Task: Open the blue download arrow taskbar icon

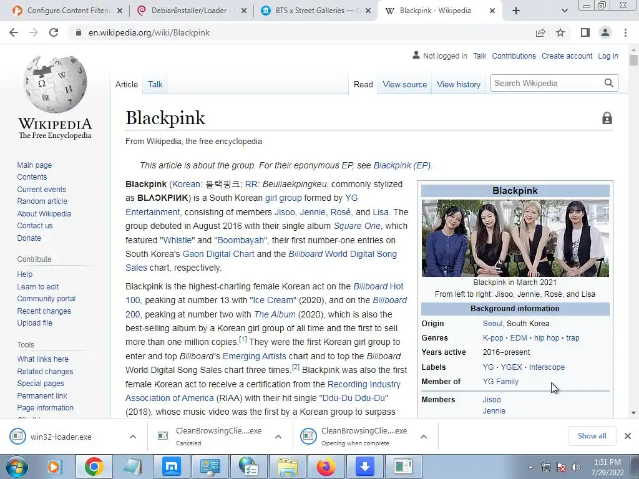Action: (364, 467)
